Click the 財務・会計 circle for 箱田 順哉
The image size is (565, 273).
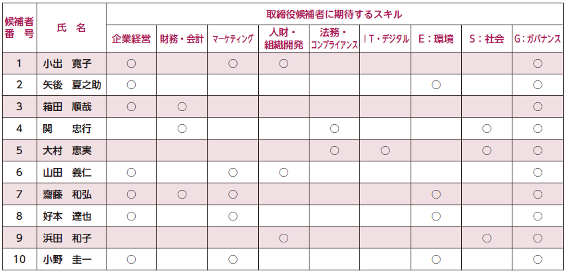coord(182,107)
